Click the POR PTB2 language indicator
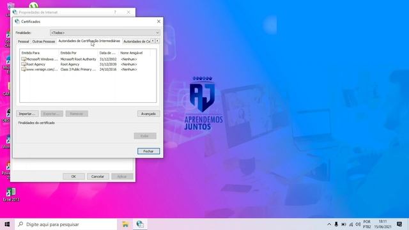 [x=367, y=224]
